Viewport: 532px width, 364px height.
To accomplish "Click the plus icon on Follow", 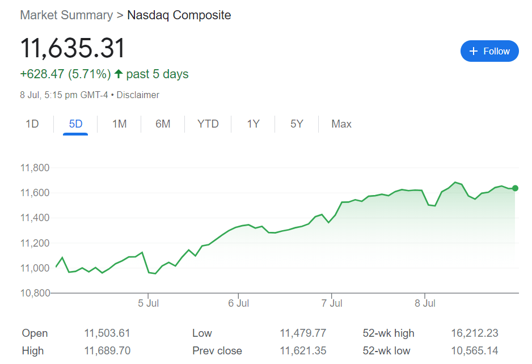I will click(474, 51).
